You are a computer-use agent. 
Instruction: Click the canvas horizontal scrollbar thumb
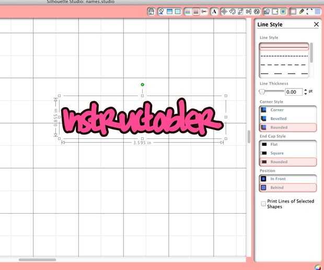pos(37,260)
